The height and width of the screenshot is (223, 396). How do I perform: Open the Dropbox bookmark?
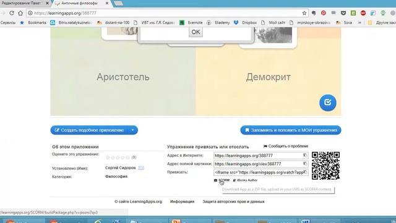245,22
